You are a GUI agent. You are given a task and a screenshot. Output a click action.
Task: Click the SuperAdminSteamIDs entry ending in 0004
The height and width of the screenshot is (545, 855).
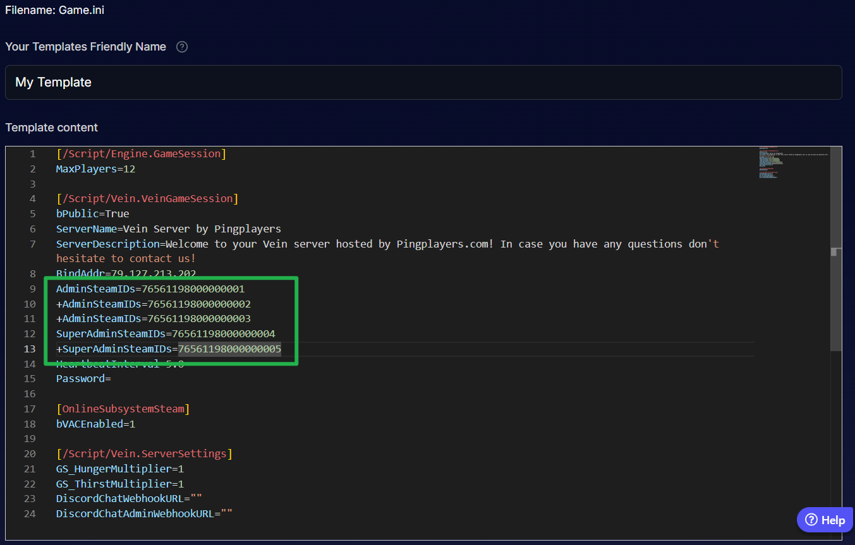[165, 333]
